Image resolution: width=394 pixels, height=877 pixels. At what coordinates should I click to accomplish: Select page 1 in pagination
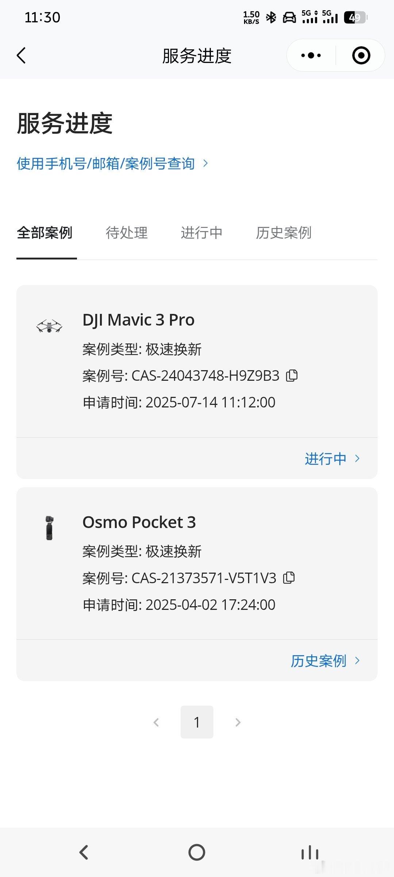[197, 722]
